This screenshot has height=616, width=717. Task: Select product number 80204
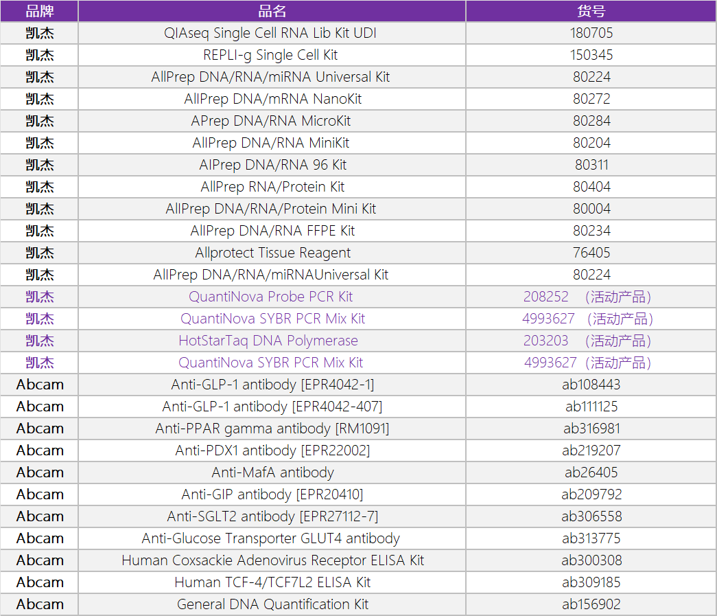(591, 143)
